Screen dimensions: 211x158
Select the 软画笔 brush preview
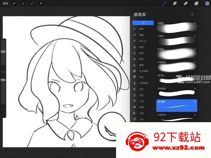(177, 54)
